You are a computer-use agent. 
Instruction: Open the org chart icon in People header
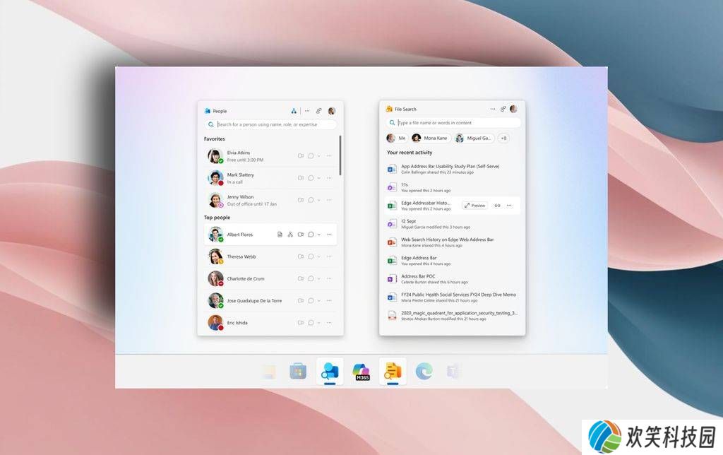point(294,111)
